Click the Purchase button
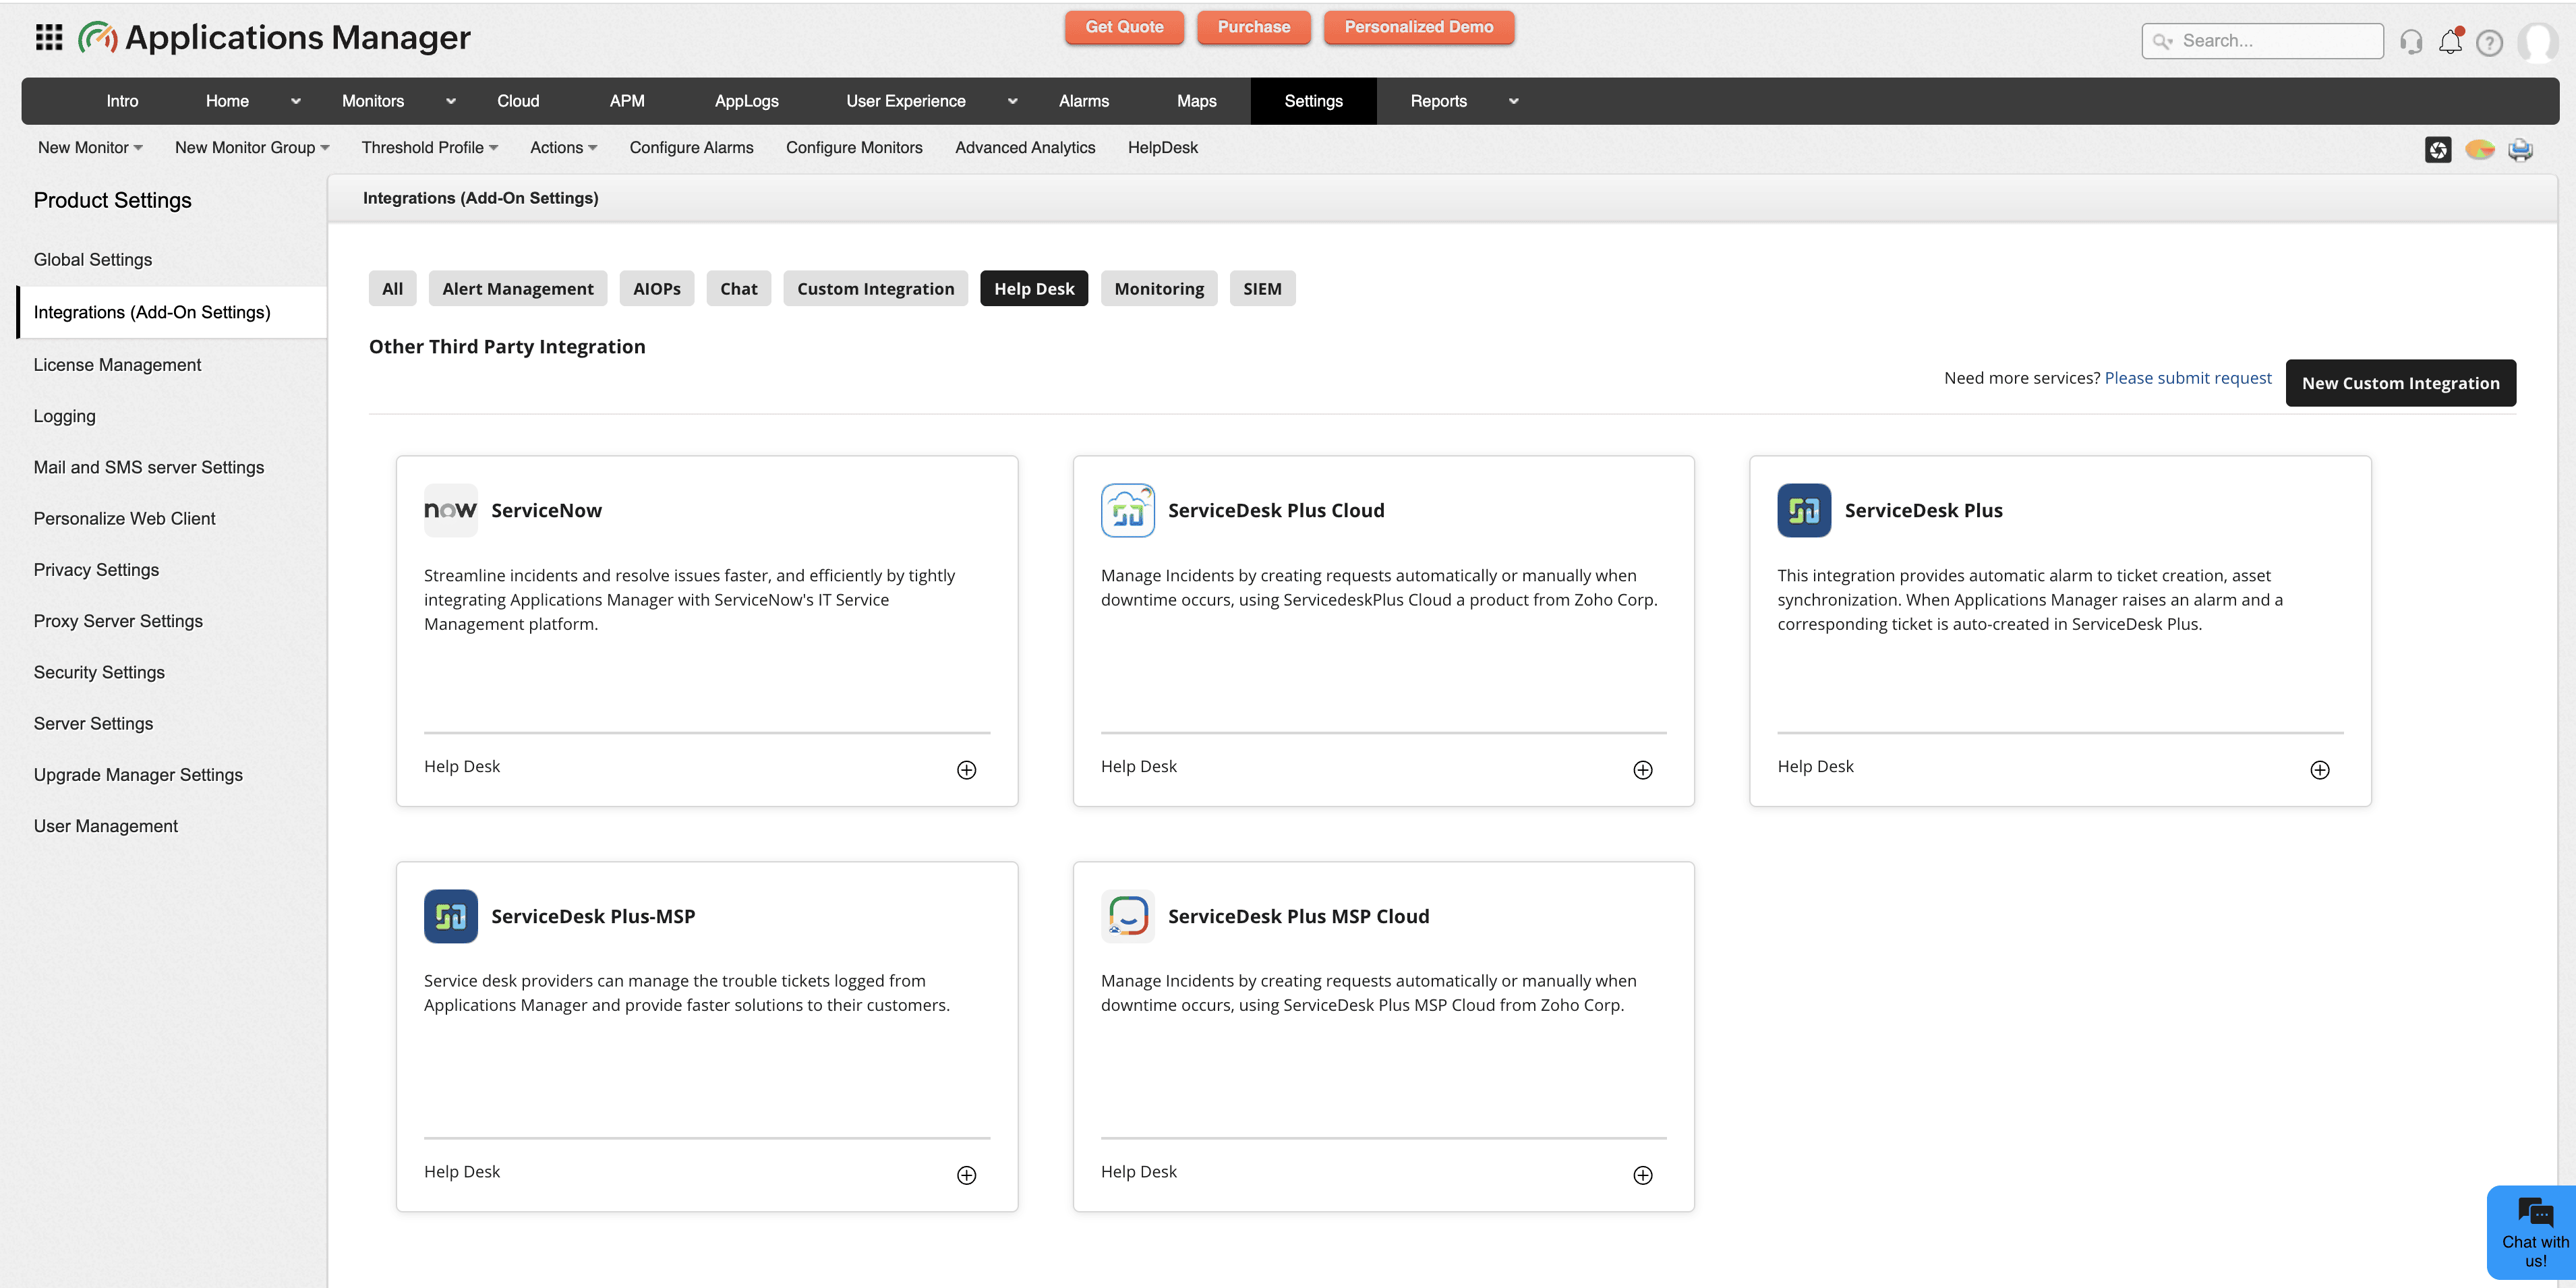 click(1254, 27)
